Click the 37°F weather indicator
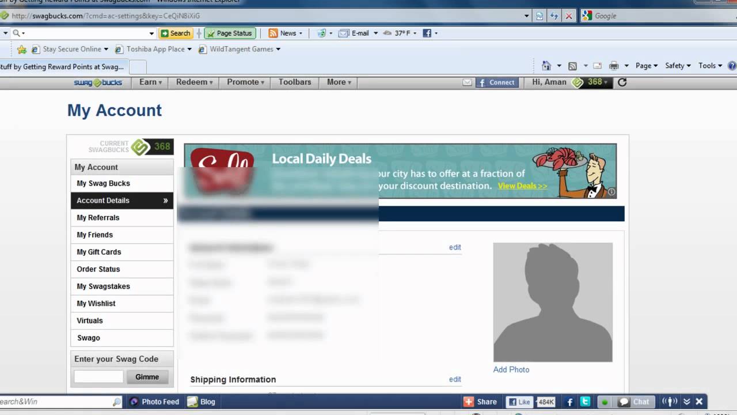The height and width of the screenshot is (415, 737). pos(400,33)
